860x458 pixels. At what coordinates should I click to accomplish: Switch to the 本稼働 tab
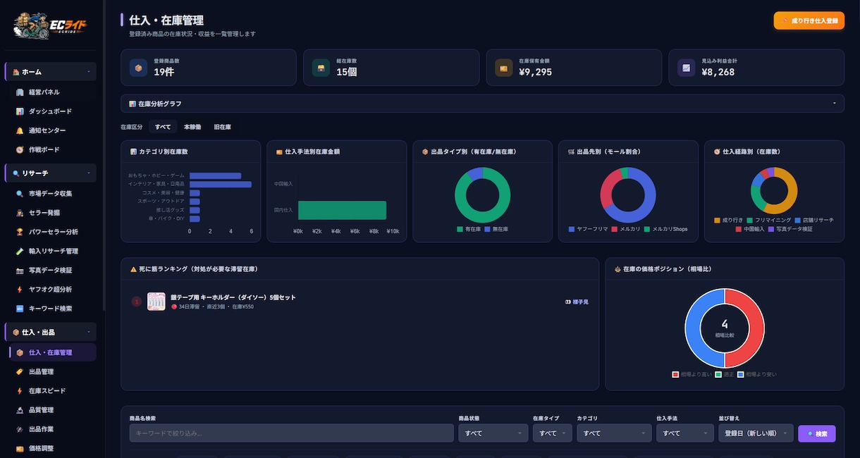tap(192, 127)
